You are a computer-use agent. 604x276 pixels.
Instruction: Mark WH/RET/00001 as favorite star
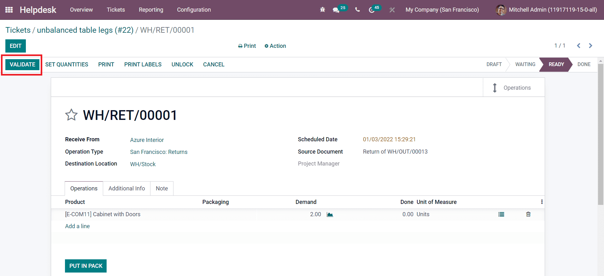pos(71,115)
